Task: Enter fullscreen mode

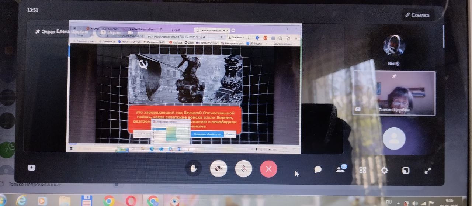Action: tap(428, 171)
